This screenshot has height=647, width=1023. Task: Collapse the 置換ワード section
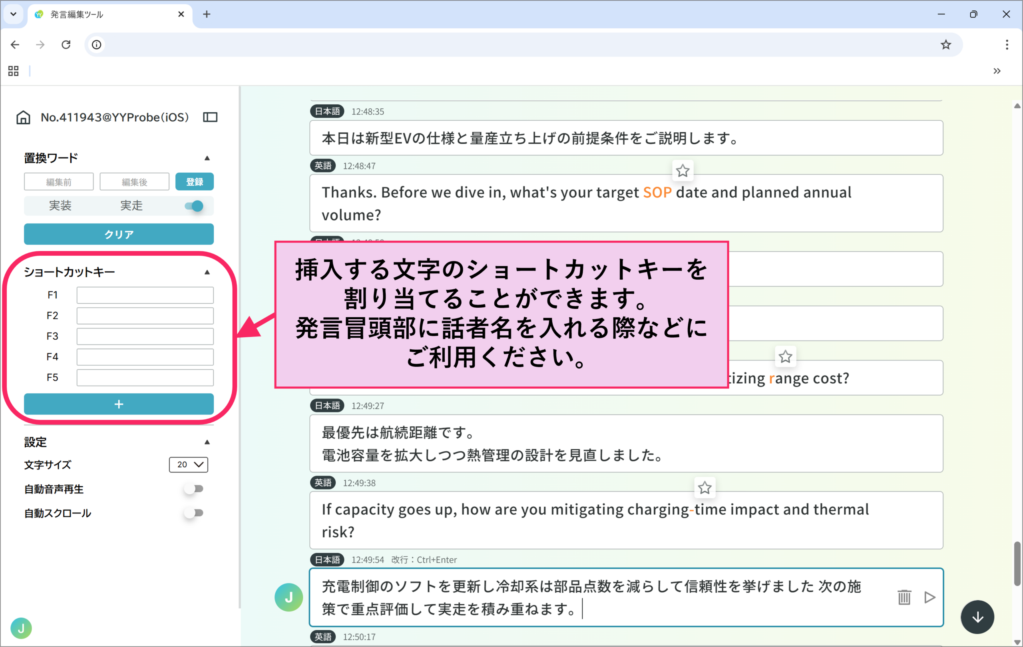pos(207,158)
